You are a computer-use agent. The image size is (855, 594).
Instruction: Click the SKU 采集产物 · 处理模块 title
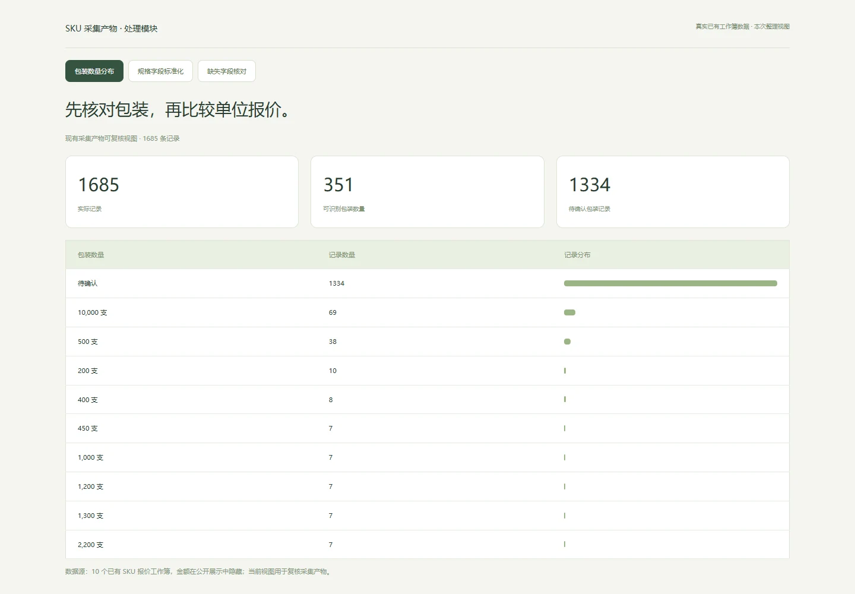(112, 29)
